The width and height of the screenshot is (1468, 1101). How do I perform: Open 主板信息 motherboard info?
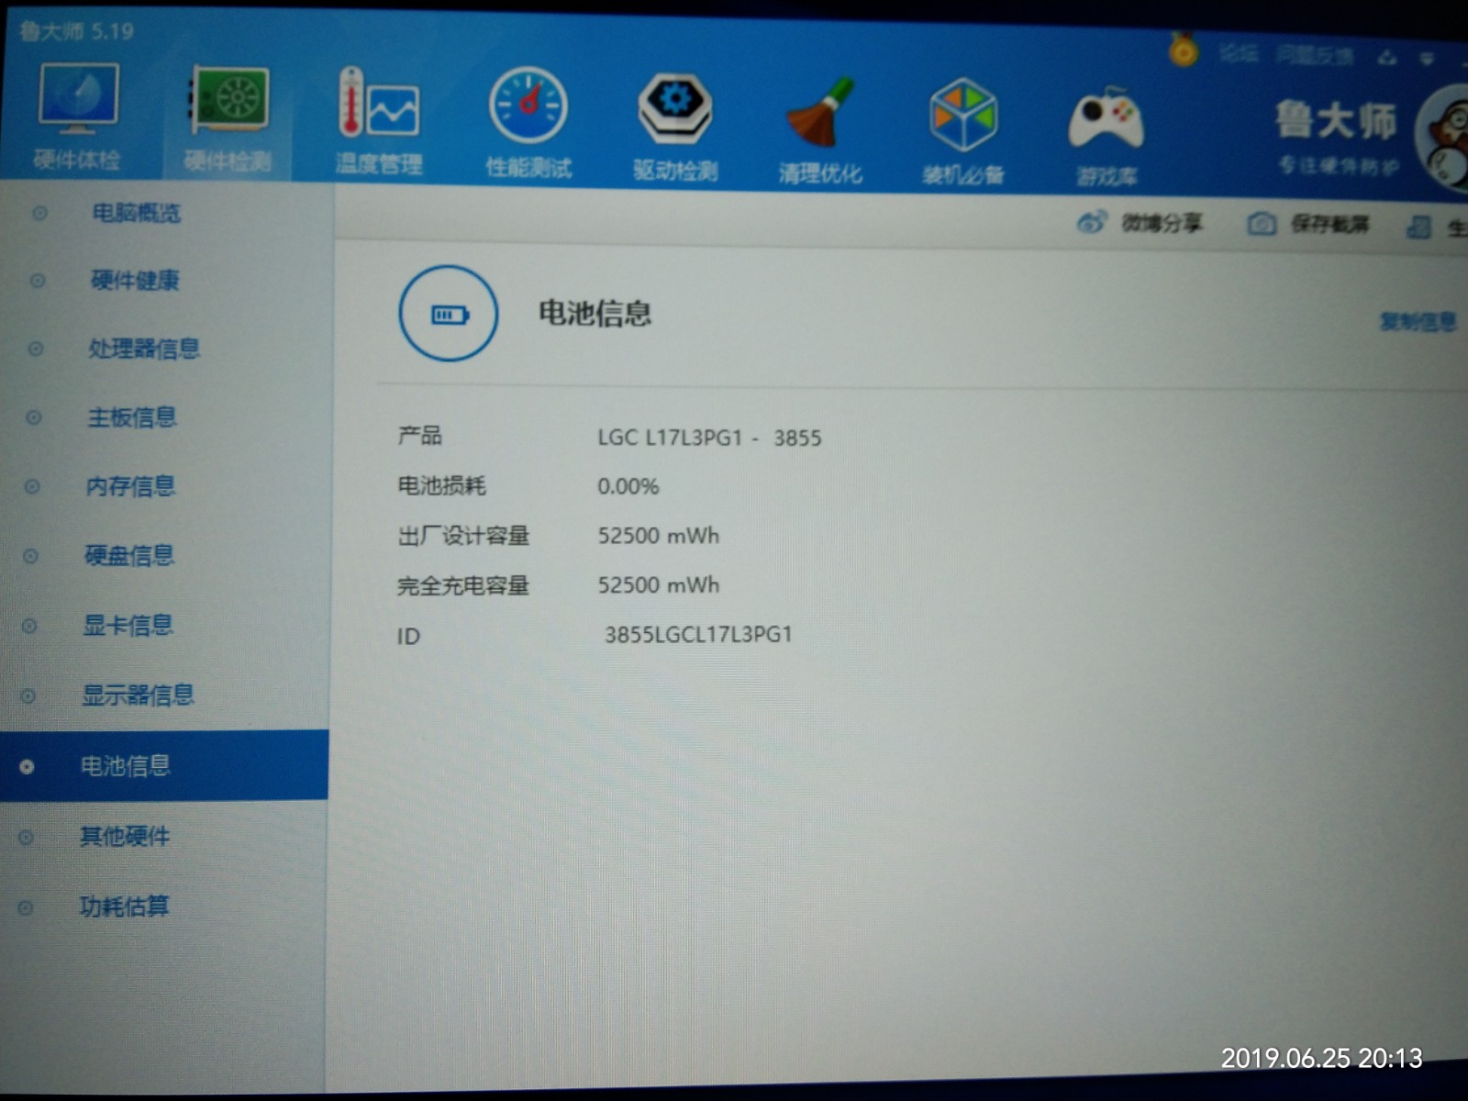[x=132, y=417]
